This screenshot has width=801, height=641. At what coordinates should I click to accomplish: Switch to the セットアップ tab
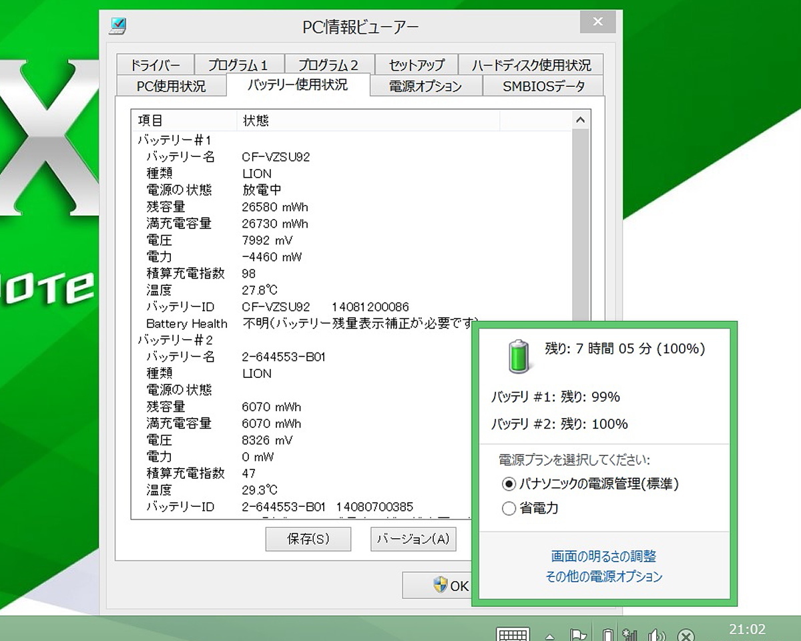point(417,65)
